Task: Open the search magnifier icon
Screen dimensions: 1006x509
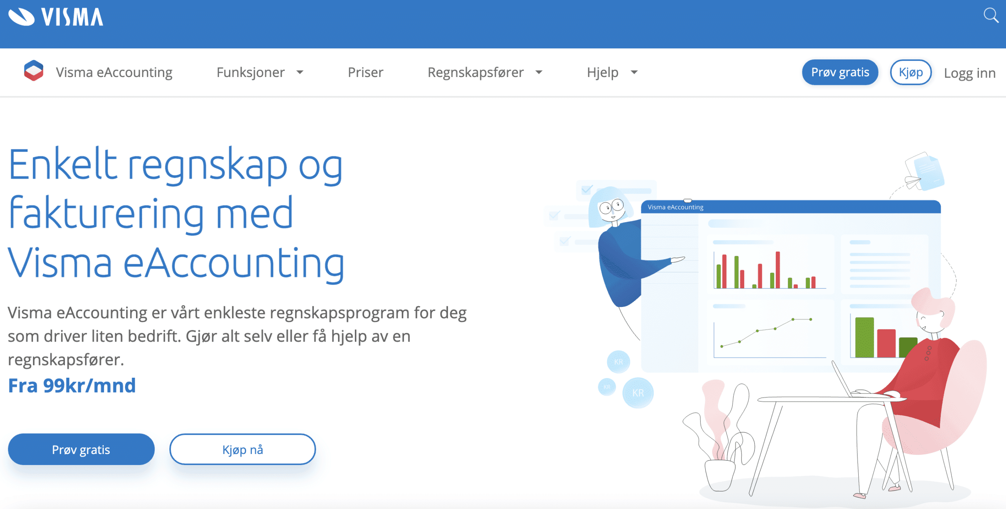Action: coord(991,16)
